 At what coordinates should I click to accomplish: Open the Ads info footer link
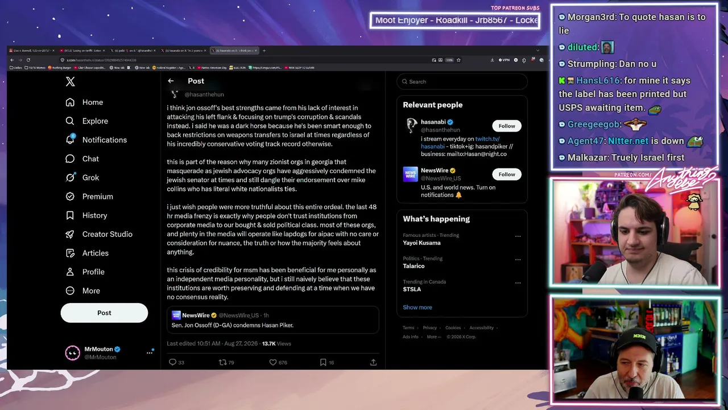(411, 337)
